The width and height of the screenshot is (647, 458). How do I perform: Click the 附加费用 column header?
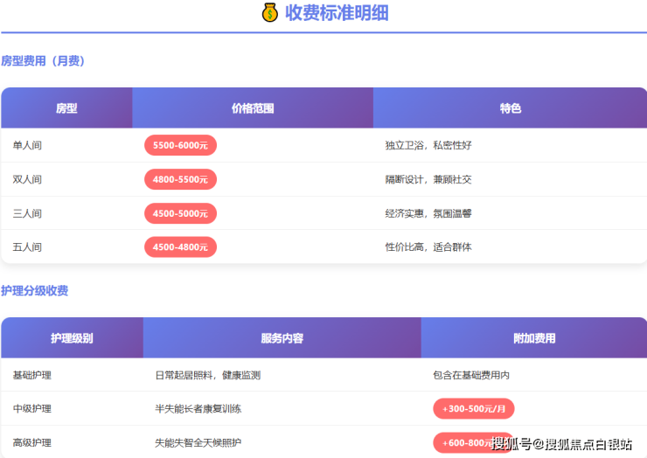pos(534,338)
